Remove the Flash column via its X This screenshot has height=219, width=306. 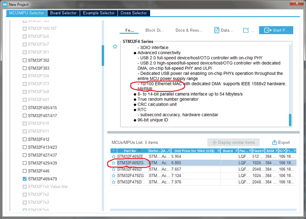(x=263, y=150)
